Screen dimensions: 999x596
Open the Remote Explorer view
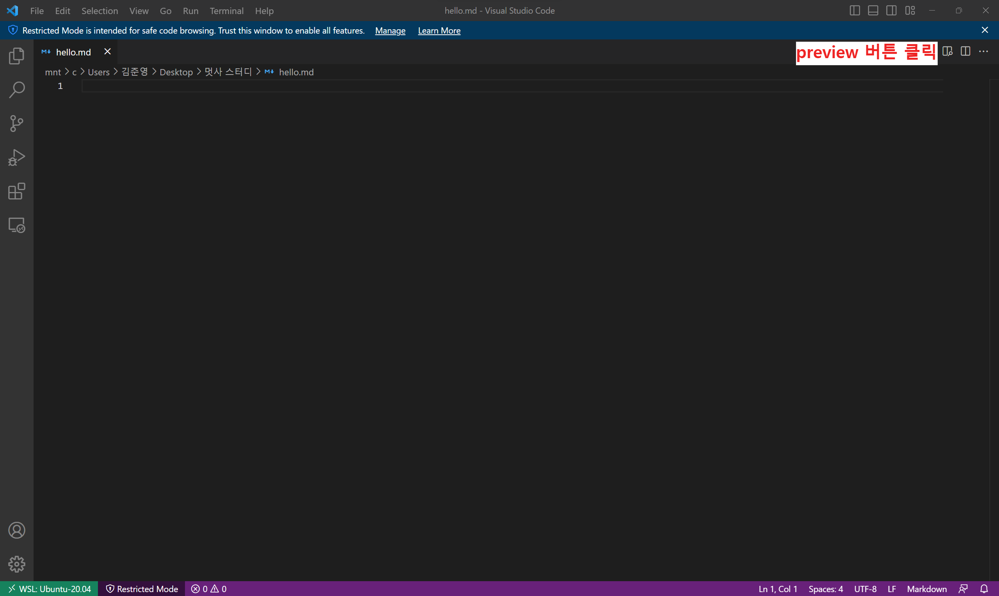(16, 225)
